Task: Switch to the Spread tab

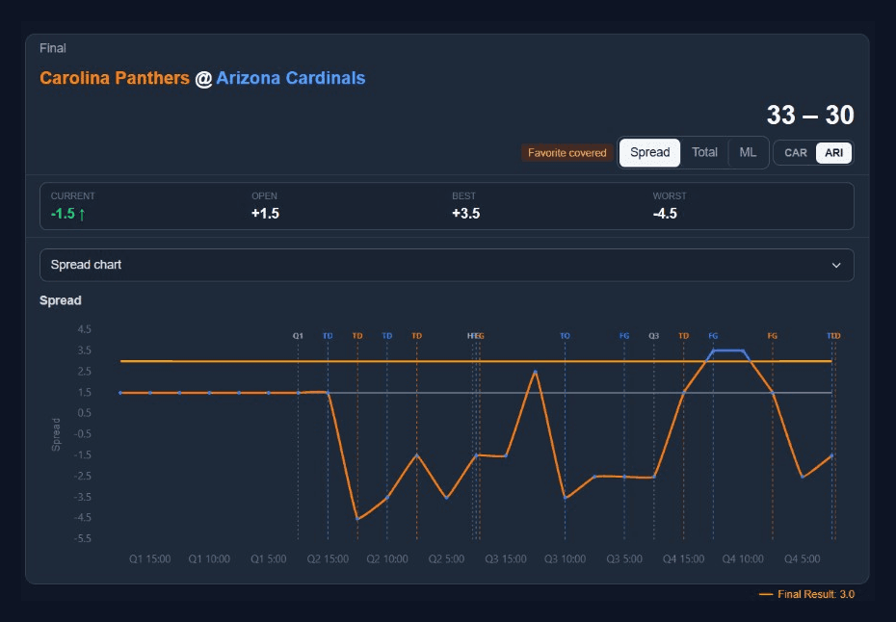Action: point(649,152)
